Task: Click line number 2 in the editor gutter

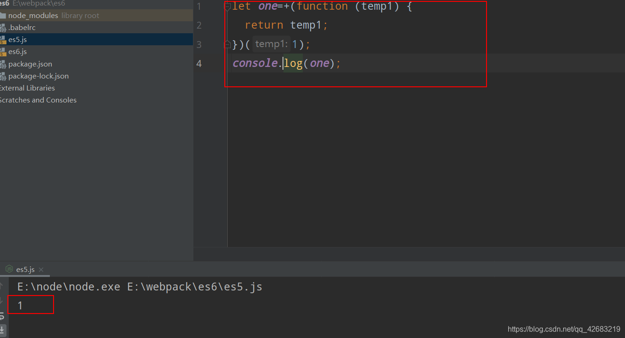Action: [199, 25]
